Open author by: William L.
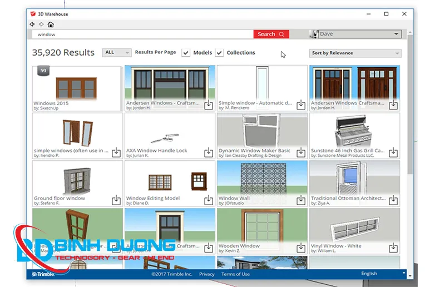445x287 pixels. point(323,251)
